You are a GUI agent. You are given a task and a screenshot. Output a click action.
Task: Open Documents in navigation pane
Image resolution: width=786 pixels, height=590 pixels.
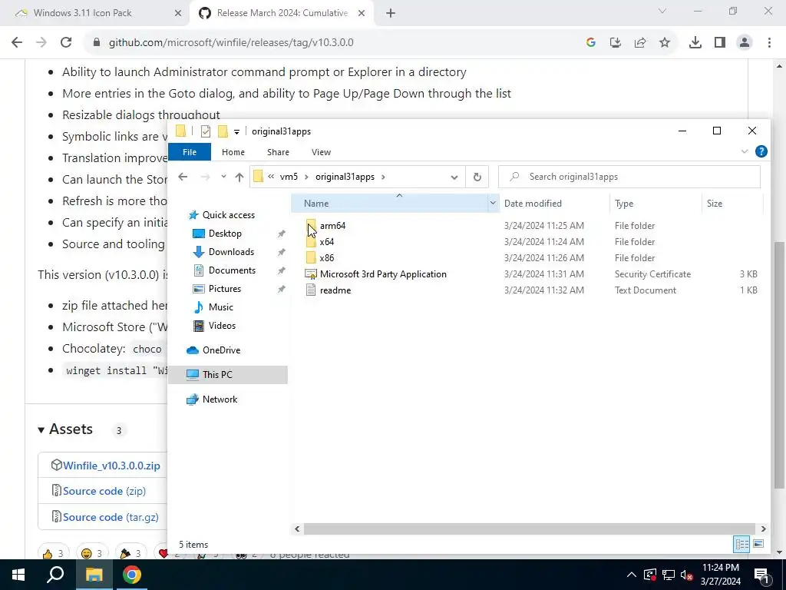pos(232,270)
